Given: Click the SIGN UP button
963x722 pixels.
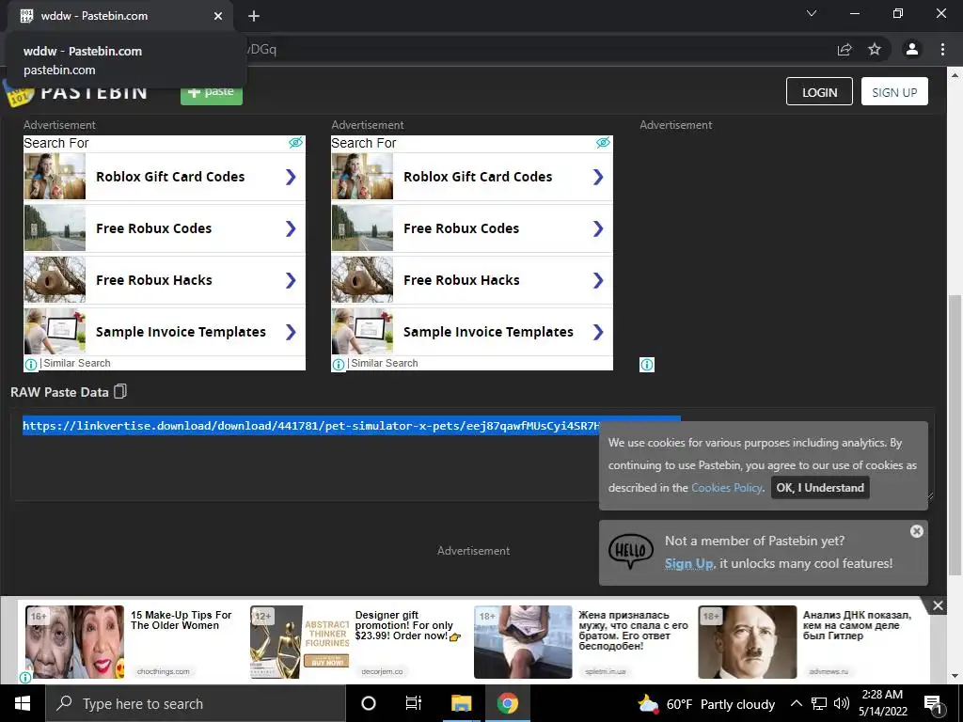Looking at the screenshot, I should [x=894, y=92].
